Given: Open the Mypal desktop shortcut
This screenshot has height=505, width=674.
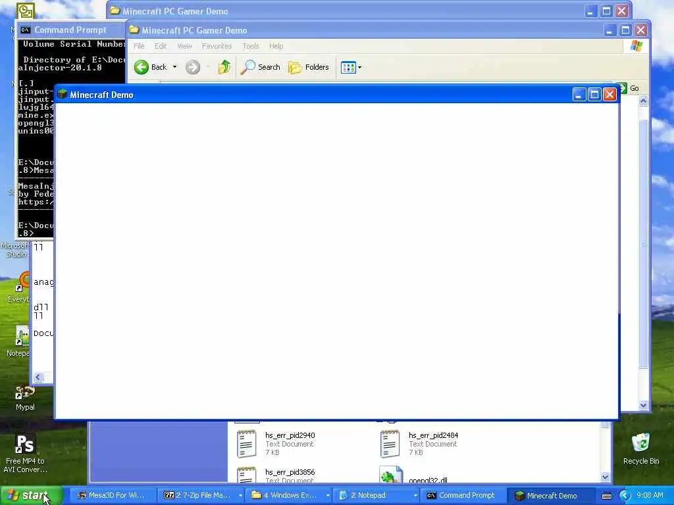Looking at the screenshot, I should 25,398.
